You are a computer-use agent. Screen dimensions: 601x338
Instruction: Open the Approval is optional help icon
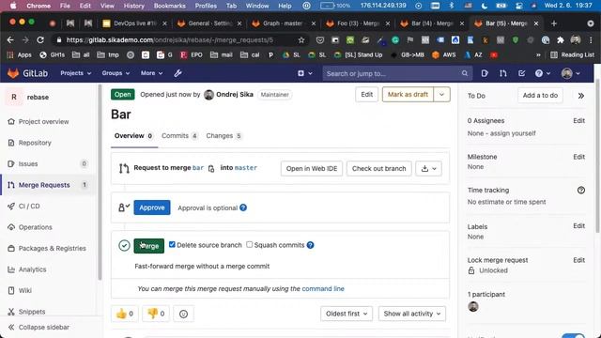(243, 207)
